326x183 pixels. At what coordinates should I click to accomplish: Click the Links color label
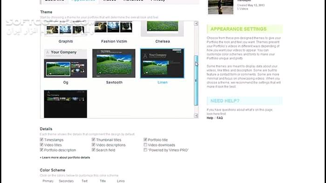click(121, 181)
